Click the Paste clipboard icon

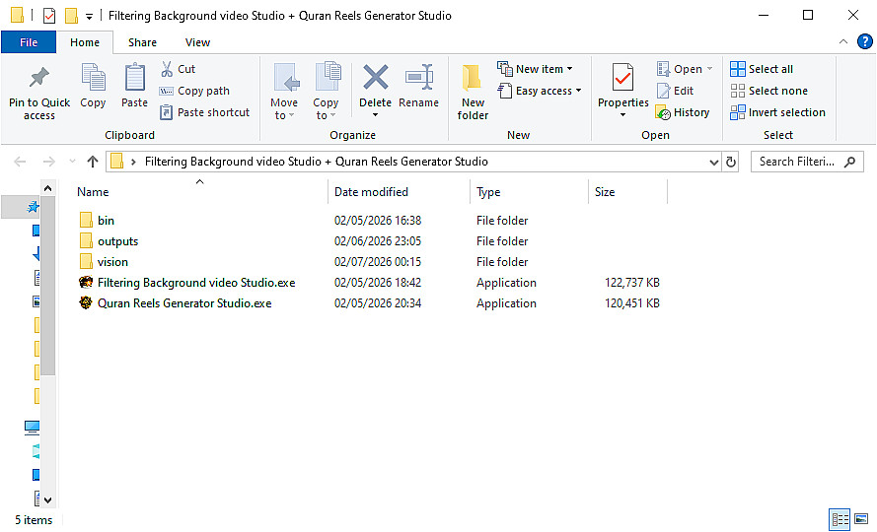pos(134,79)
